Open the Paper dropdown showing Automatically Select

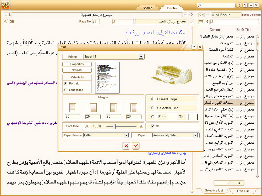coord(195,135)
